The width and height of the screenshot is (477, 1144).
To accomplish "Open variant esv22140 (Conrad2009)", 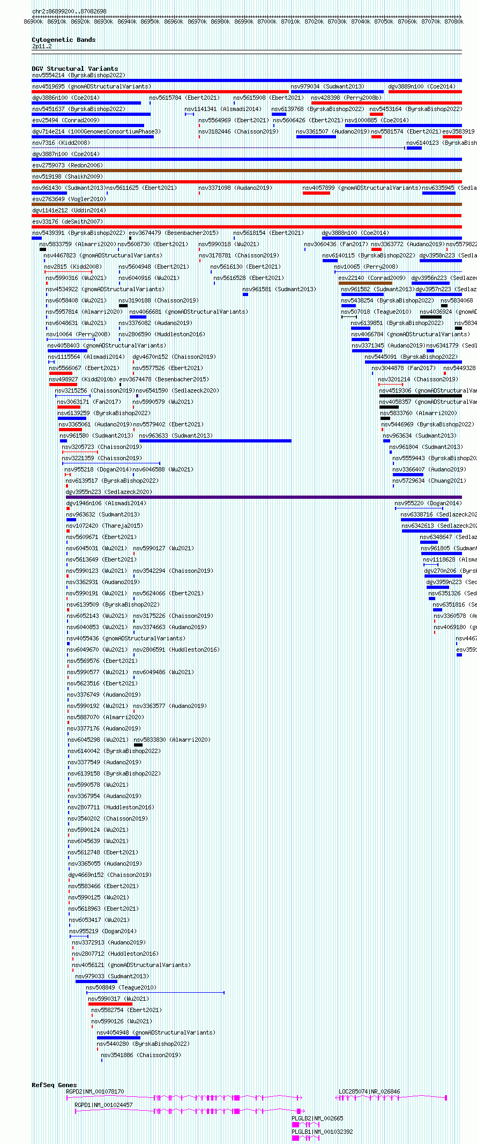I will (x=366, y=283).
